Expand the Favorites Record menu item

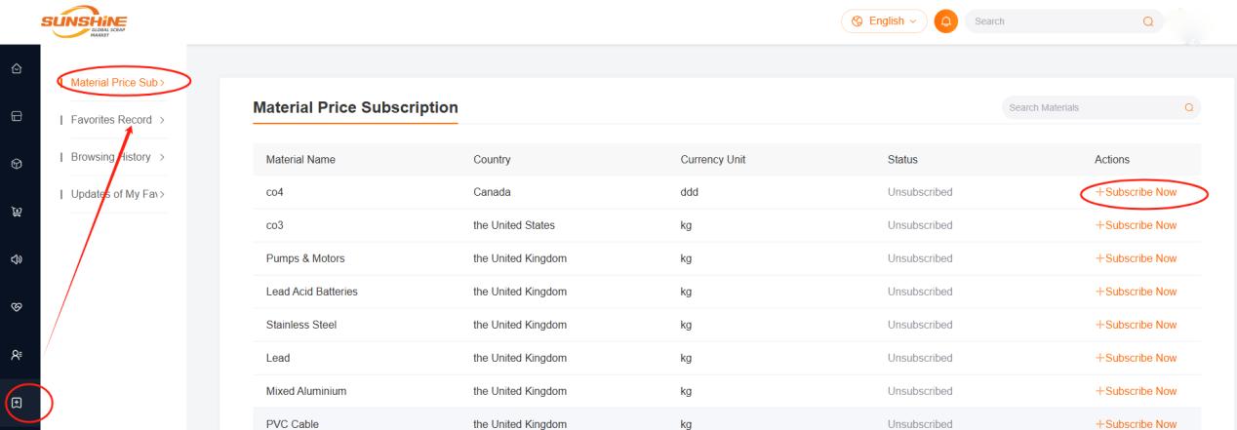111,120
